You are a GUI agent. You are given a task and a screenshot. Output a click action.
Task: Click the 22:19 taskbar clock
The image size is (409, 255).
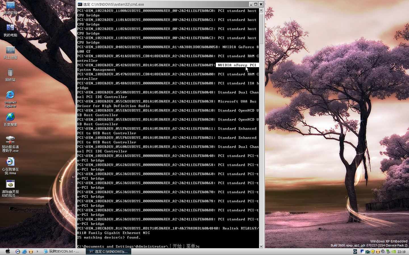[x=401, y=252]
